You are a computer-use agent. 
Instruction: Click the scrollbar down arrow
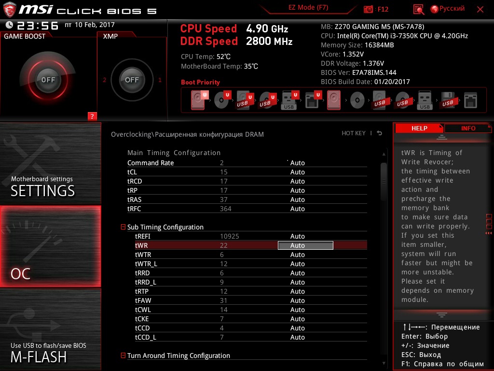(384, 363)
